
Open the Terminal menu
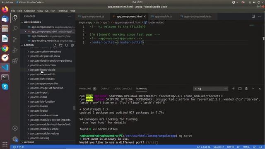click(63, 11)
